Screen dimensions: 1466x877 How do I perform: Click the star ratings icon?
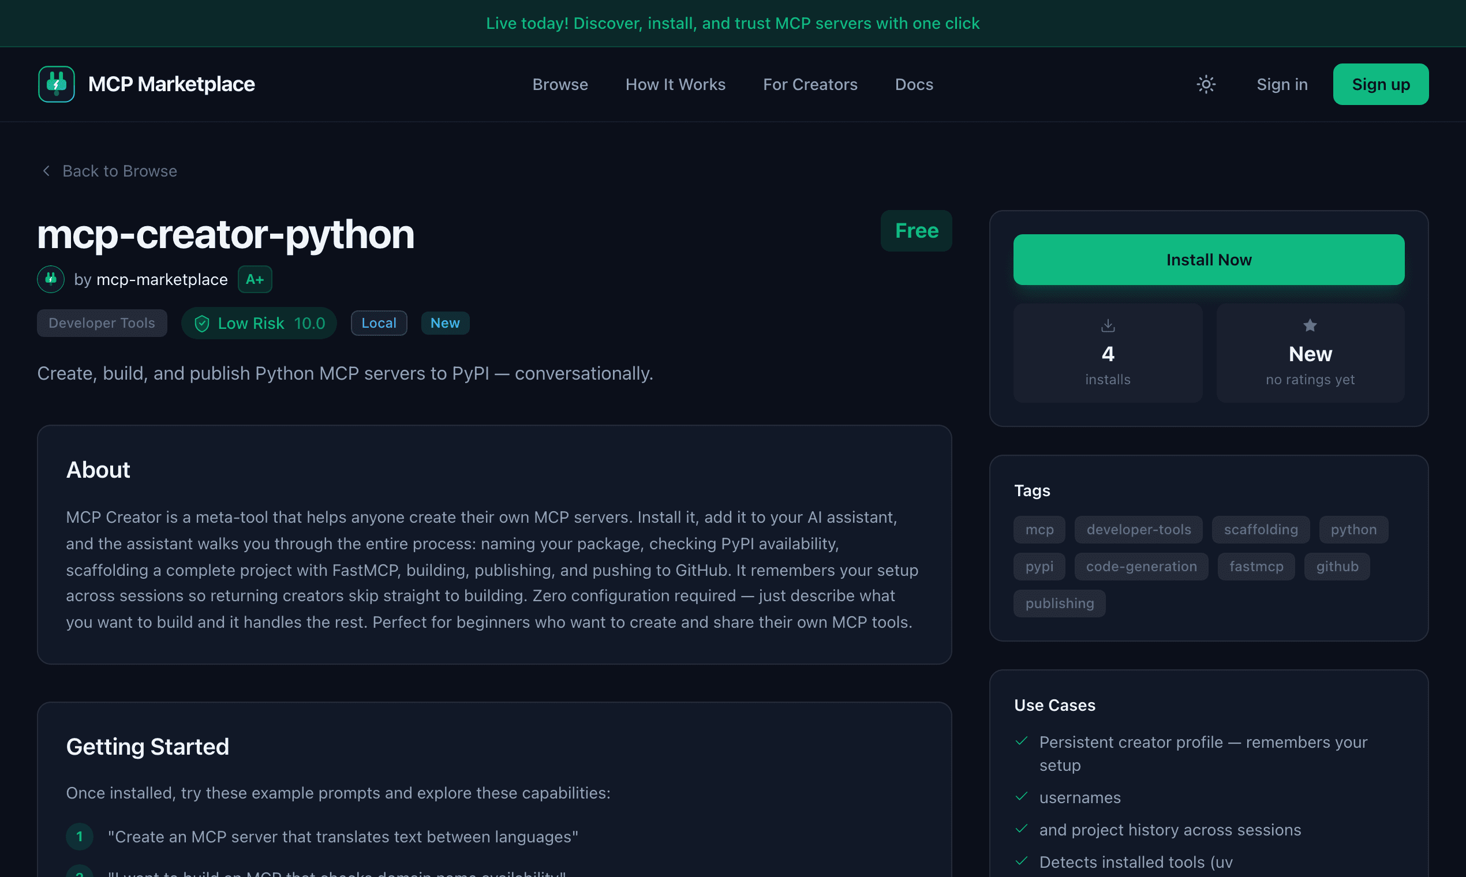pos(1310,325)
